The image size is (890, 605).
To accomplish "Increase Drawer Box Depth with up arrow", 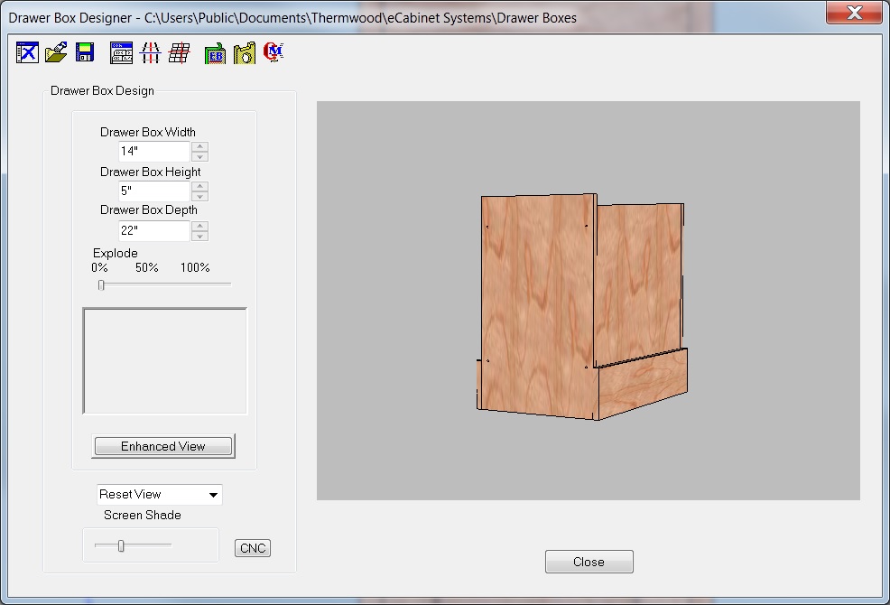I will click(200, 226).
